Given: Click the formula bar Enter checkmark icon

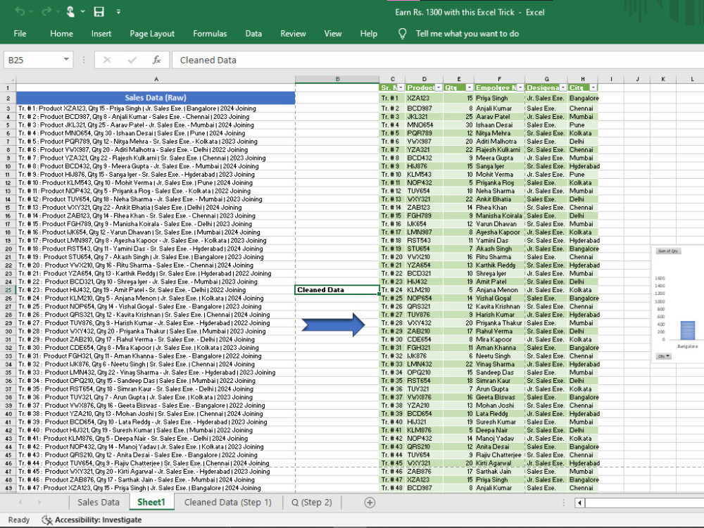Looking at the screenshot, I should pos(132,60).
